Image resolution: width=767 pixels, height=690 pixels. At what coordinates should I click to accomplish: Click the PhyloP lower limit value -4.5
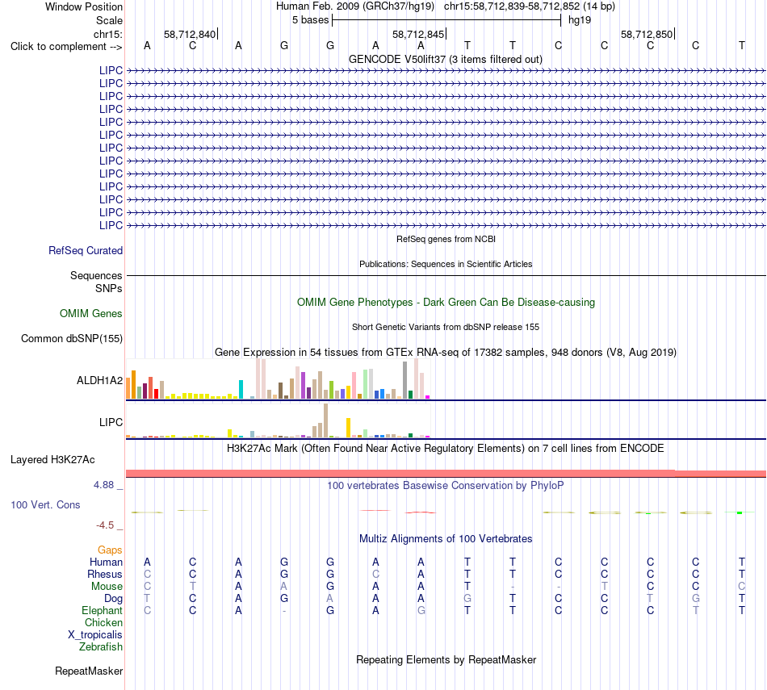coord(105,525)
